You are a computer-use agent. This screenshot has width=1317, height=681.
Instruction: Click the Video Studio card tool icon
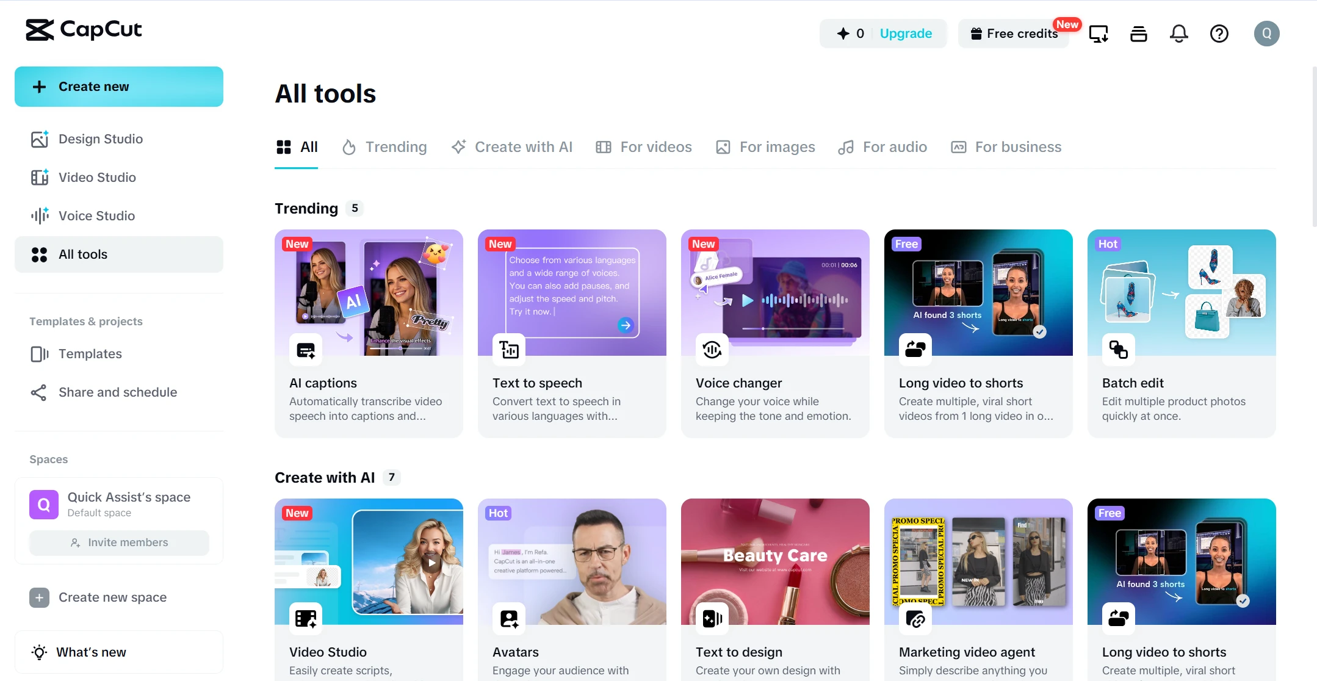(306, 619)
